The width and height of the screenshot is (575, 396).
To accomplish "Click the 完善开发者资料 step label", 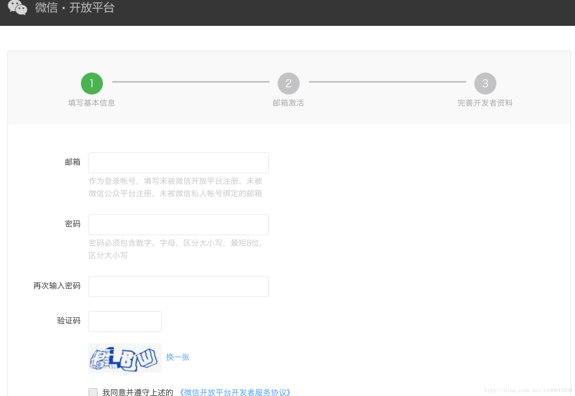I will pyautogui.click(x=485, y=103).
